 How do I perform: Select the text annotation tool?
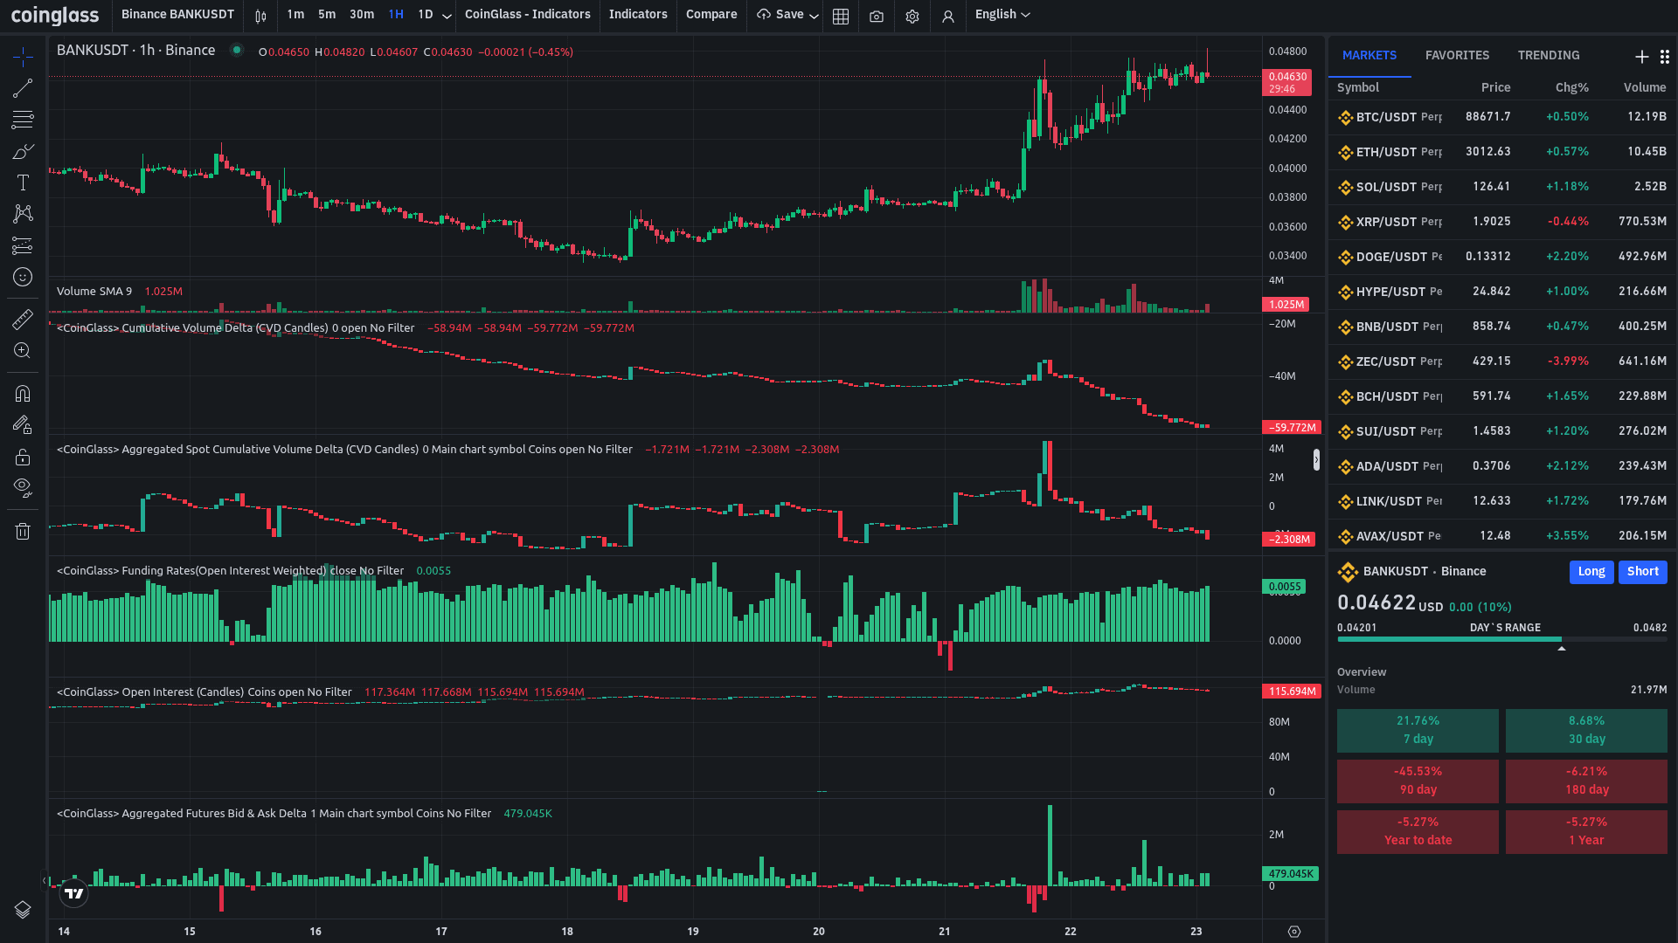[23, 182]
